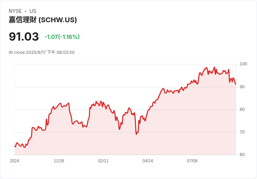Select the 07/08 date label on x-axis
Viewport: 257px width, 179px height.
coord(192,161)
